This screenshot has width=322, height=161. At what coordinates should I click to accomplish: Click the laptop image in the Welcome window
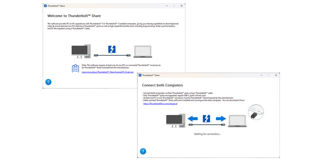point(142,52)
